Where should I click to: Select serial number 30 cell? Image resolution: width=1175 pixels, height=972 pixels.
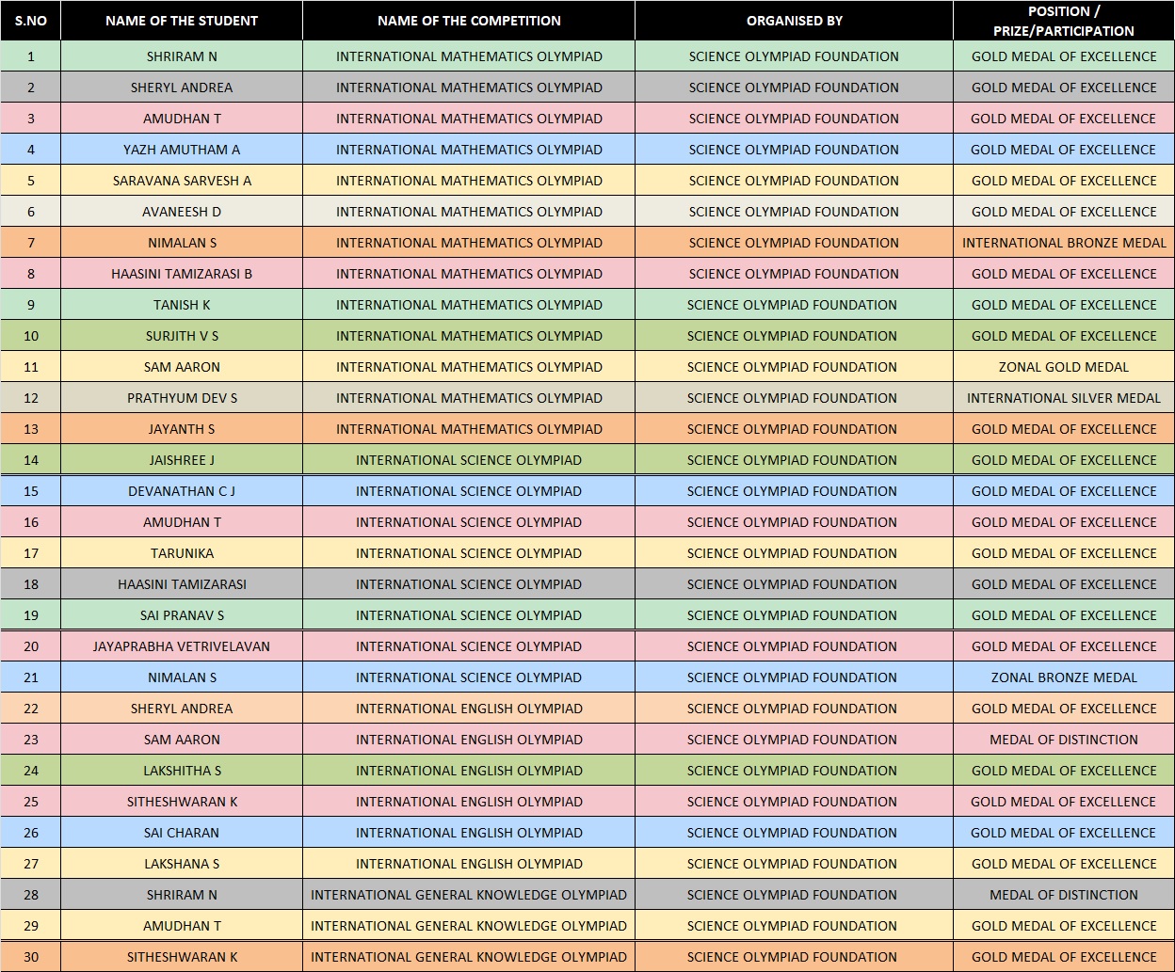30,957
